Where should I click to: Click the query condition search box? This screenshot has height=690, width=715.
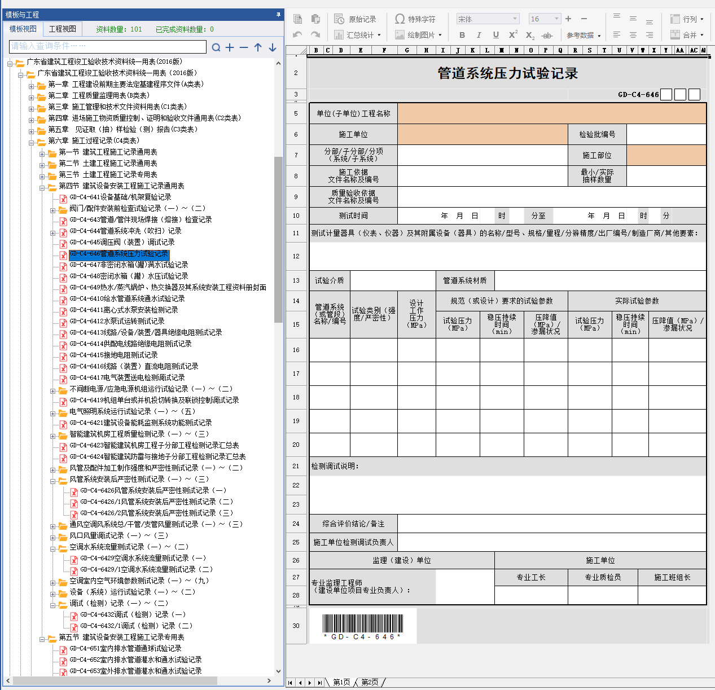click(108, 46)
